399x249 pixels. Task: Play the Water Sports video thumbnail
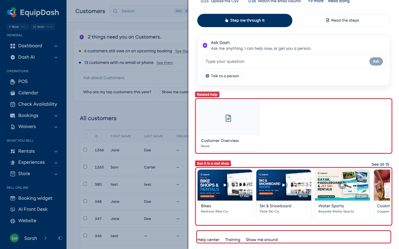click(x=342, y=185)
